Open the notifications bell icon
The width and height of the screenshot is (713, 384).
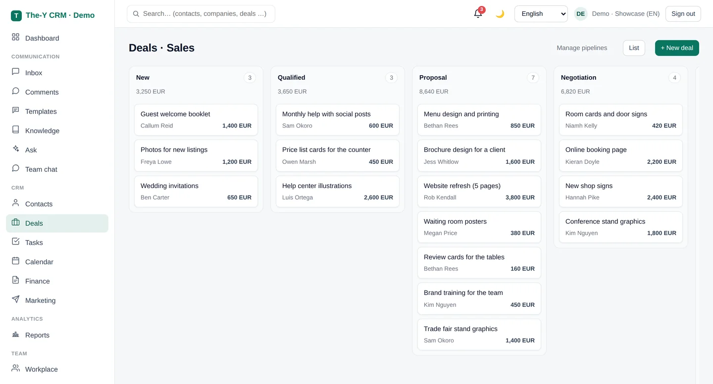(x=478, y=14)
